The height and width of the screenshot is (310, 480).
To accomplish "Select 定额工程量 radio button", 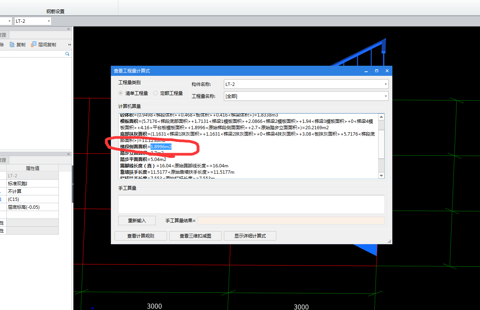I will tap(155, 93).
